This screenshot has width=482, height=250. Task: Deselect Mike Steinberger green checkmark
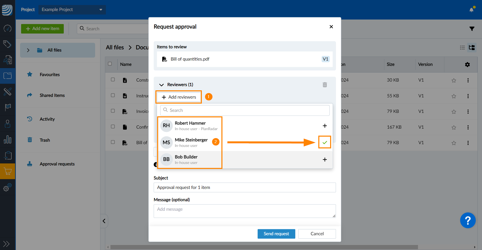(x=325, y=142)
